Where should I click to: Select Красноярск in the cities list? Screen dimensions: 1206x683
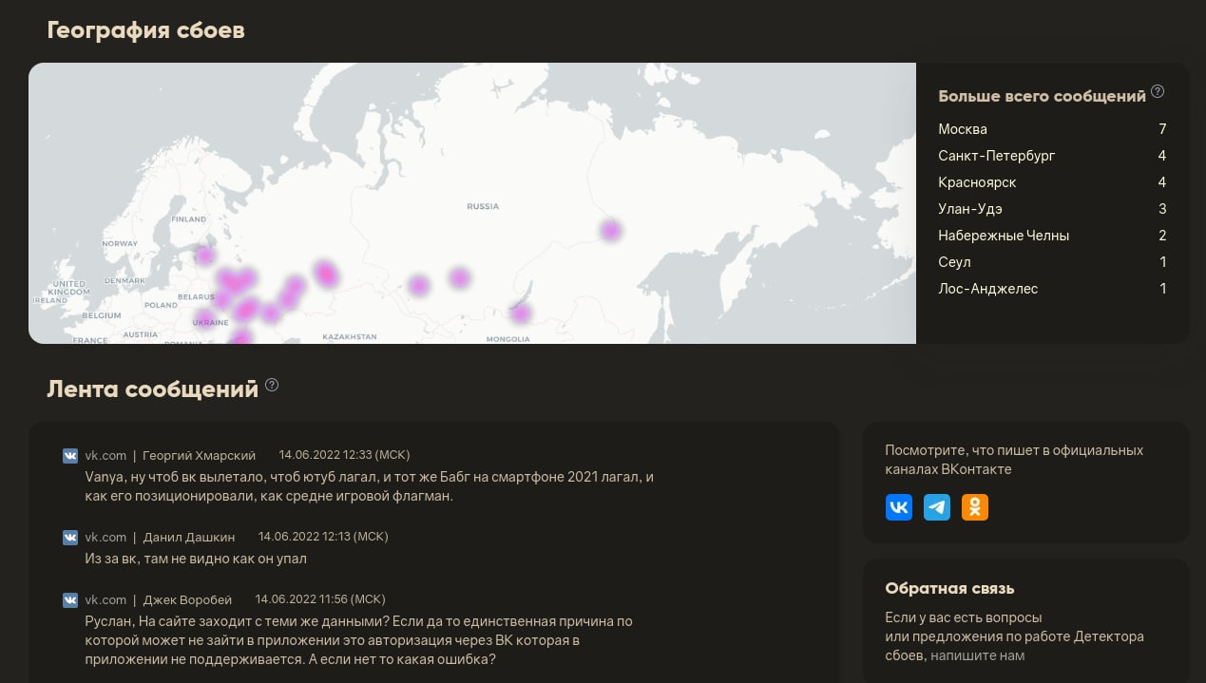pyautogui.click(x=977, y=182)
